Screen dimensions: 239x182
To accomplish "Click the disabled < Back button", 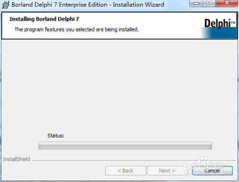I will click(126, 171).
